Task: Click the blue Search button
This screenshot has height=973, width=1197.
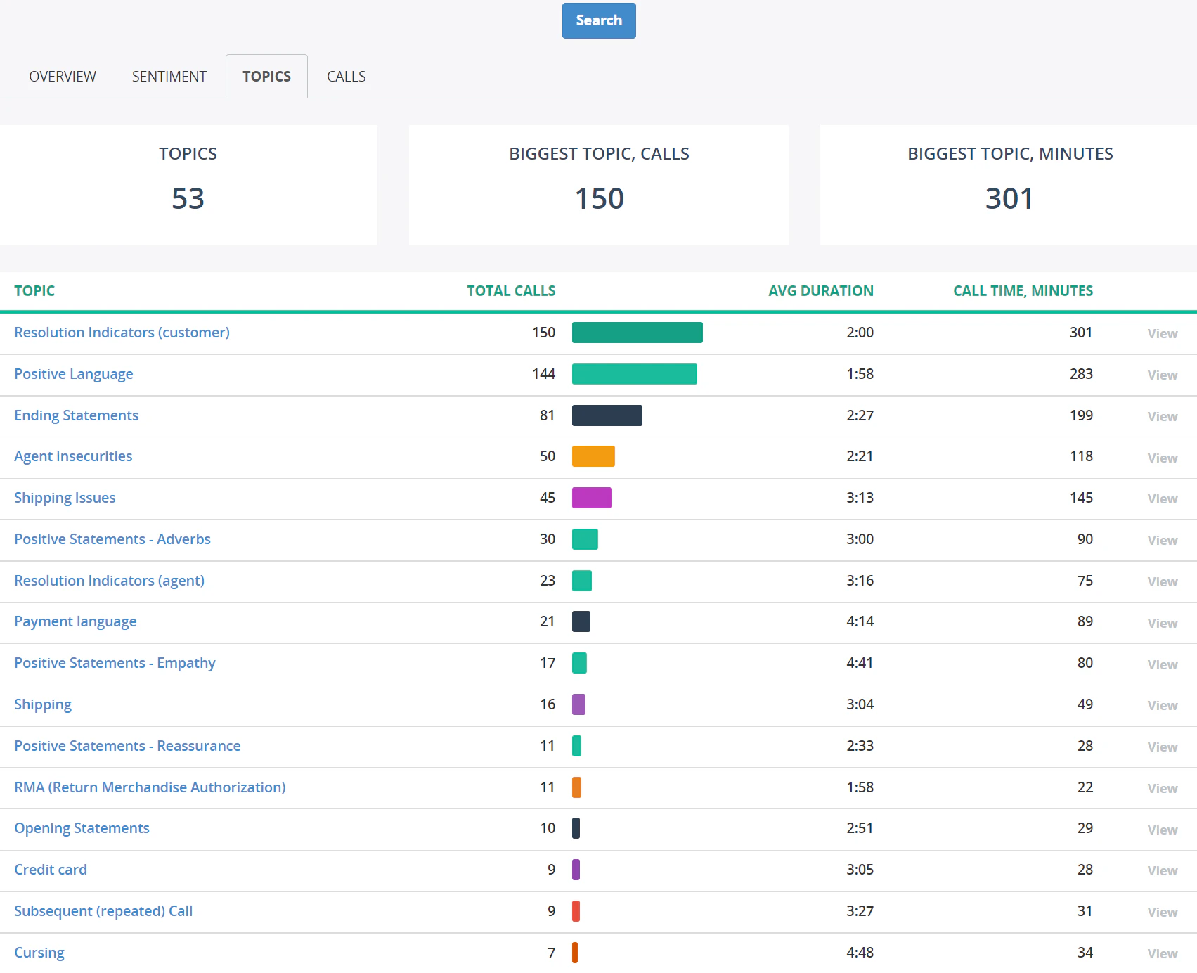Action: pyautogui.click(x=598, y=20)
